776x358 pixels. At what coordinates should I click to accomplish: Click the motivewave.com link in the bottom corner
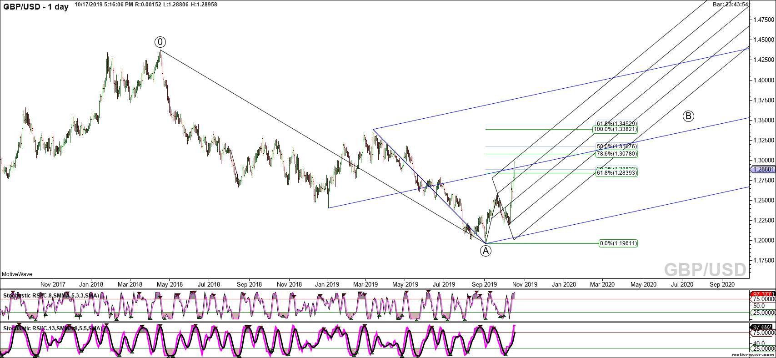[752, 354]
